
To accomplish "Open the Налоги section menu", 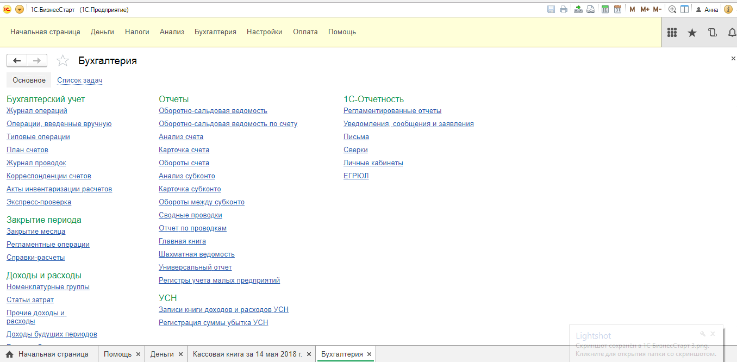I will coord(137,32).
